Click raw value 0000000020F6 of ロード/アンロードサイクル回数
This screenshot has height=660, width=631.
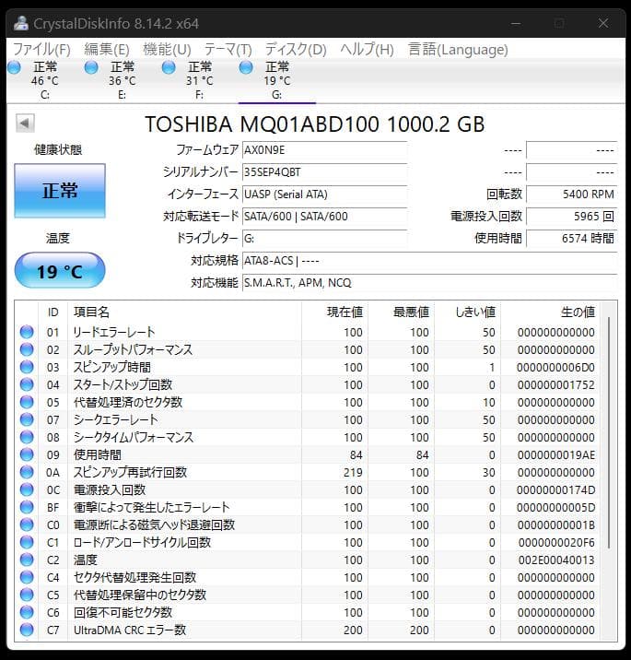click(x=556, y=543)
